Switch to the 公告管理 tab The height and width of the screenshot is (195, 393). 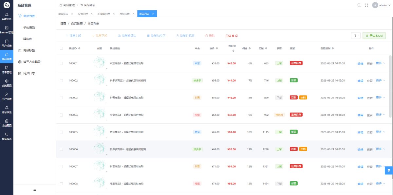point(83,14)
